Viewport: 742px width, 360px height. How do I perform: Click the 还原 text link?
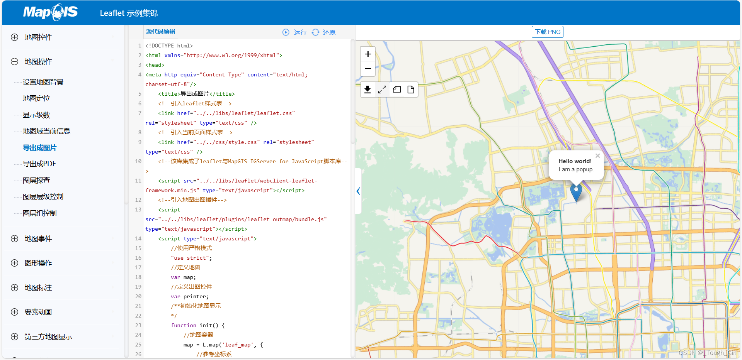[329, 32]
